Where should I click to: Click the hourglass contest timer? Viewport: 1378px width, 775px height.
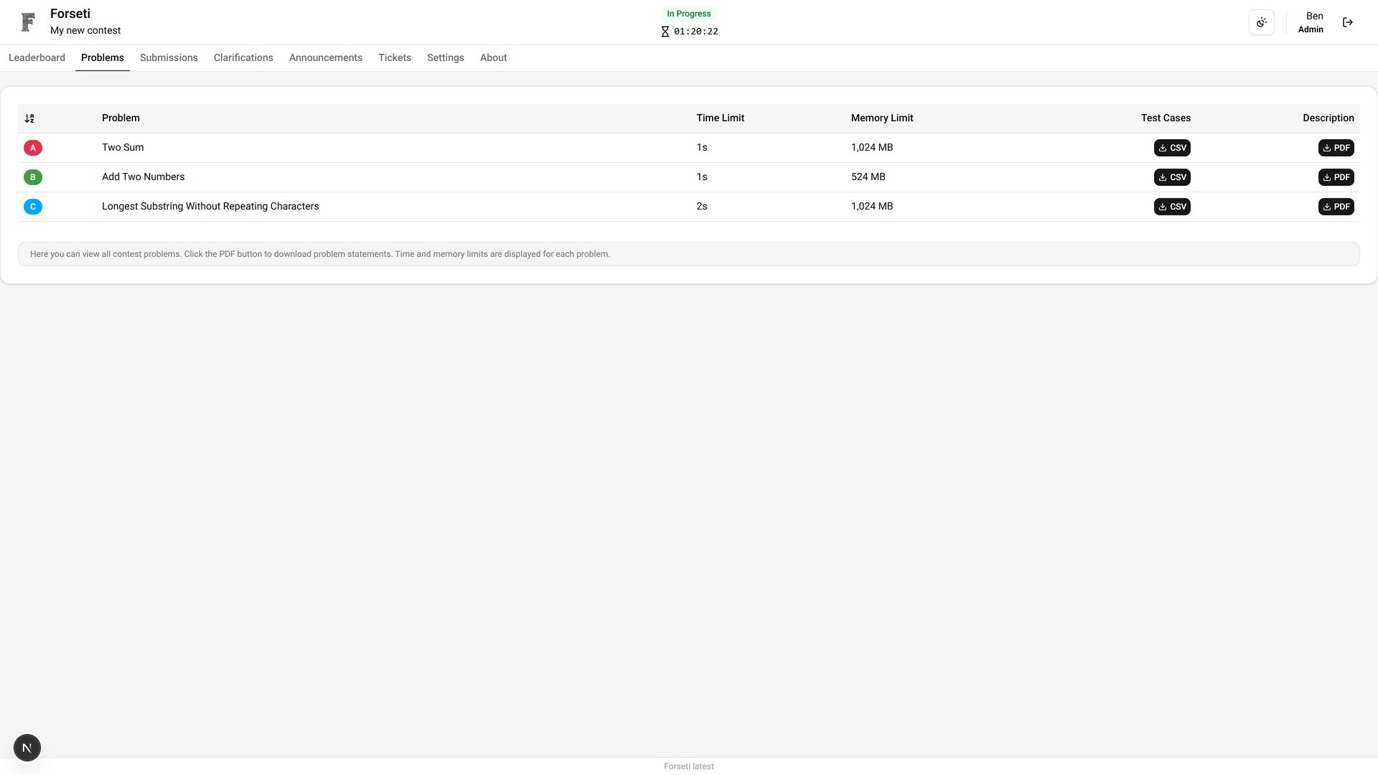[689, 32]
